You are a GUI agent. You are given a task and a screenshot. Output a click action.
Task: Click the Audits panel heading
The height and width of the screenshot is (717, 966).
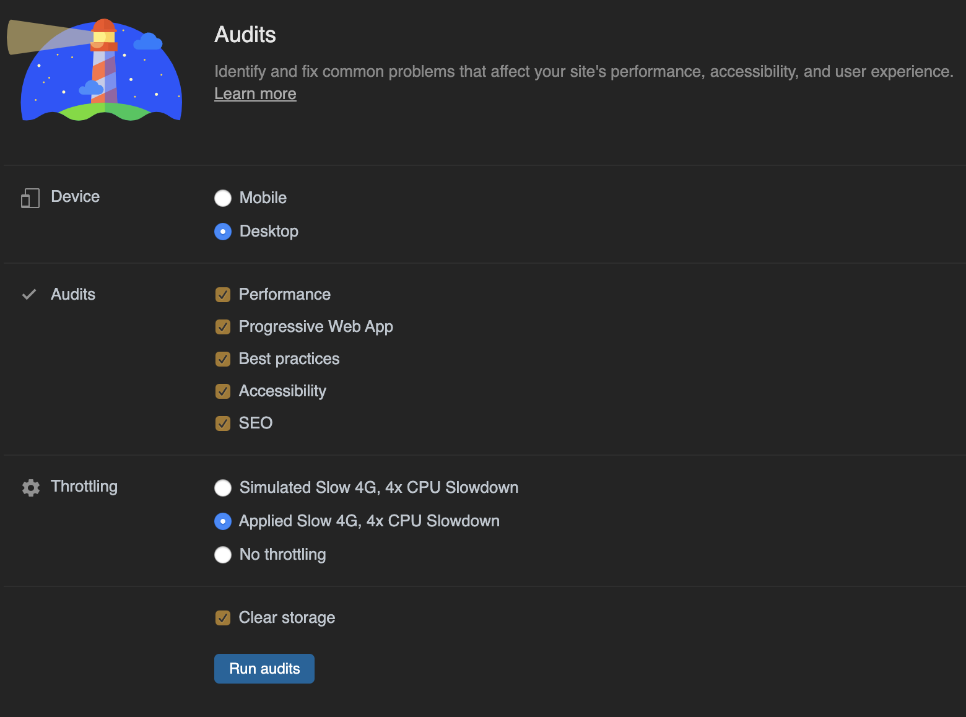pyautogui.click(x=245, y=35)
